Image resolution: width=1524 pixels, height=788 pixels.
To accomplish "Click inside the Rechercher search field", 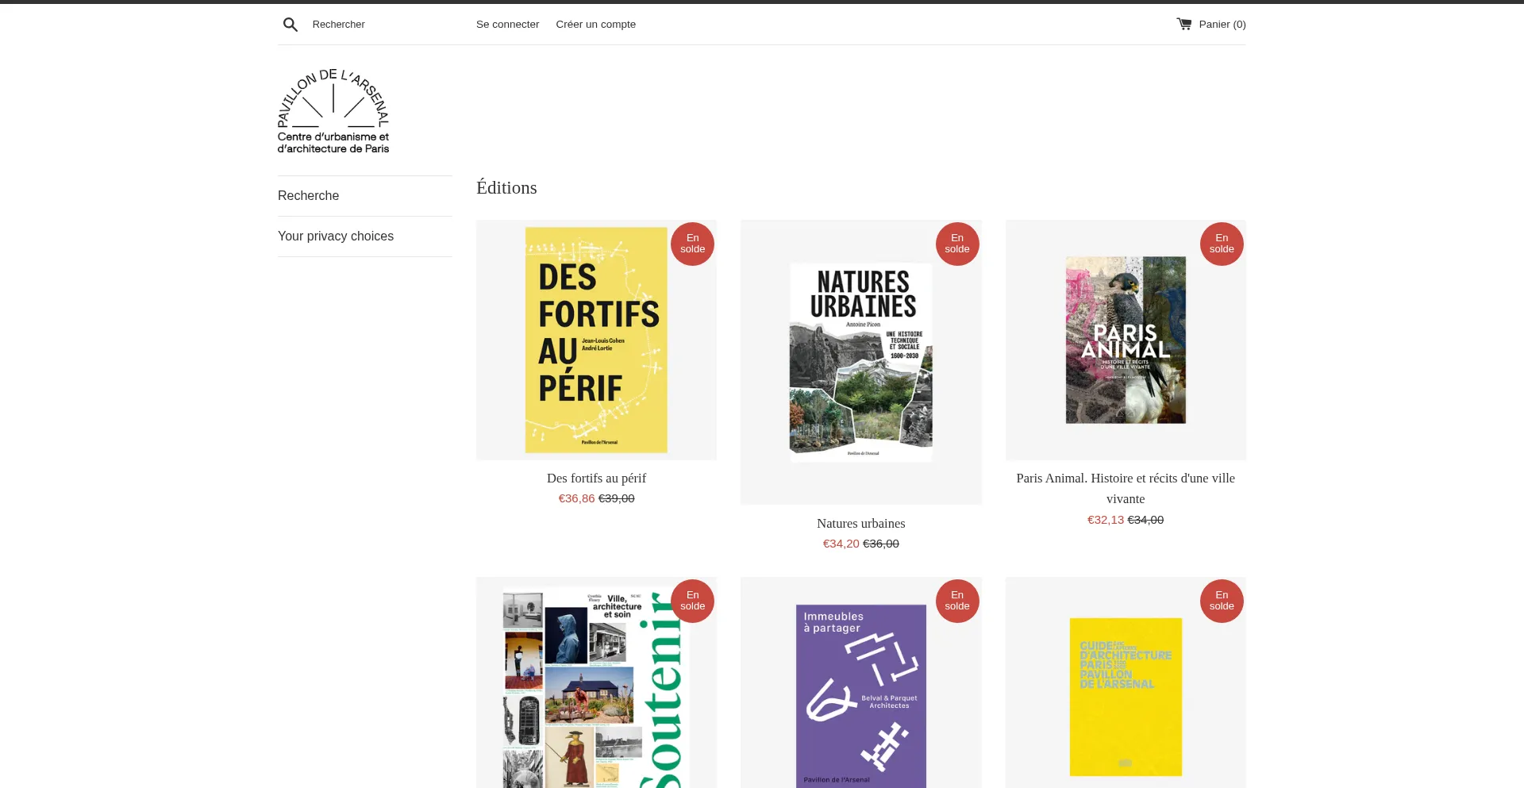I will (x=373, y=24).
